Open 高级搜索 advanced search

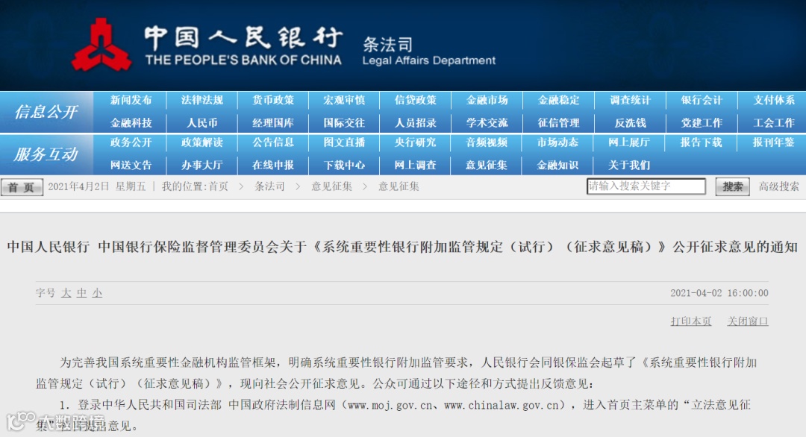click(778, 186)
